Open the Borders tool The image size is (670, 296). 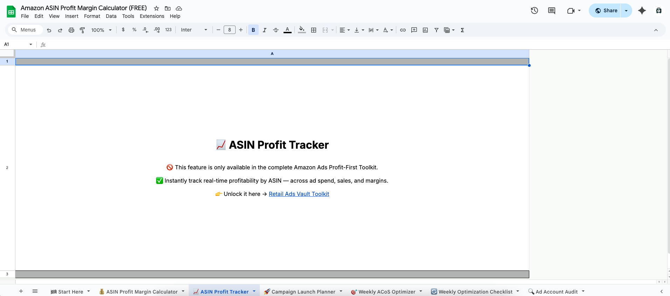click(314, 30)
